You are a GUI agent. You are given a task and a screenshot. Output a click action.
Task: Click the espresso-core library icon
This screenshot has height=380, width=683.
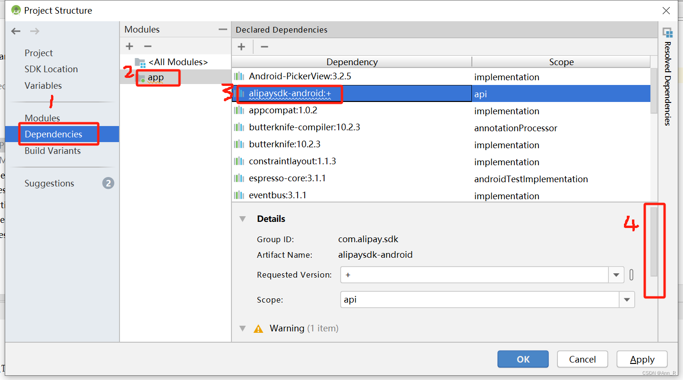(239, 178)
